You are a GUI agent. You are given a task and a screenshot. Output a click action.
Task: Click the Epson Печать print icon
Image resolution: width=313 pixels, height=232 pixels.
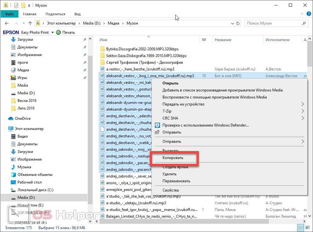58,32
